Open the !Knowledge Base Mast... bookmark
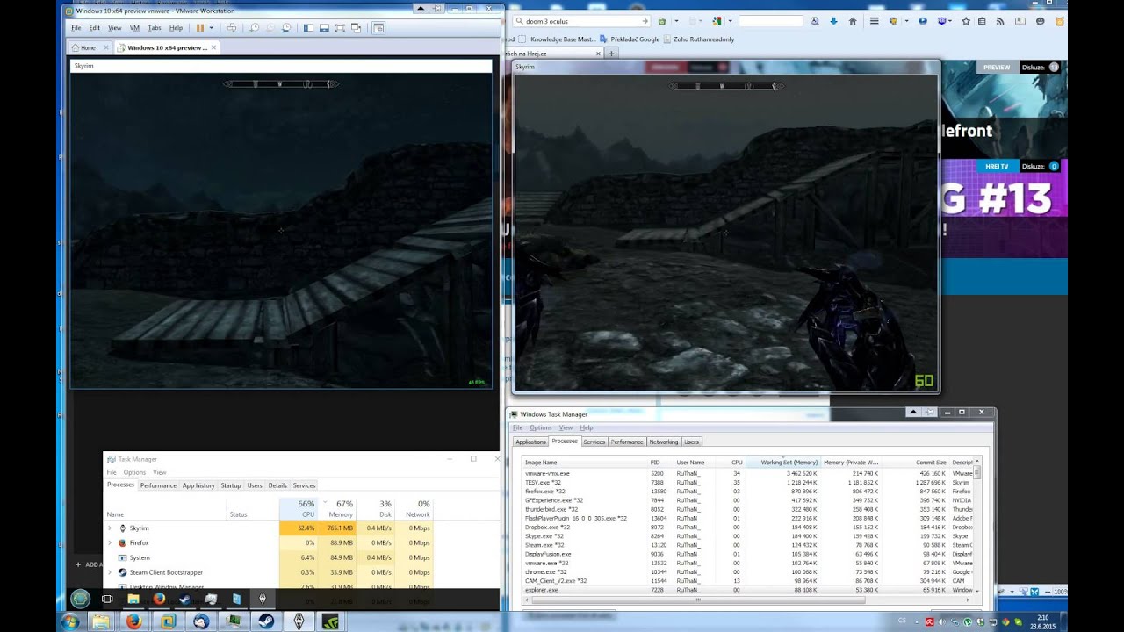1124x632 pixels. [x=558, y=39]
